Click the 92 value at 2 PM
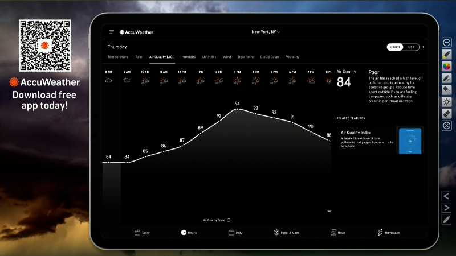The height and width of the screenshot is (256, 456). tap(219, 116)
